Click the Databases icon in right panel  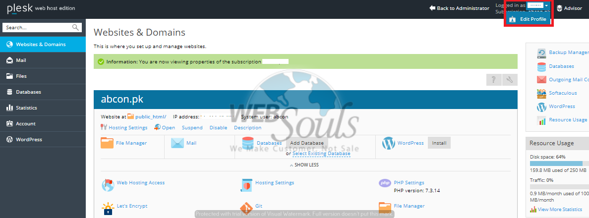(542, 67)
